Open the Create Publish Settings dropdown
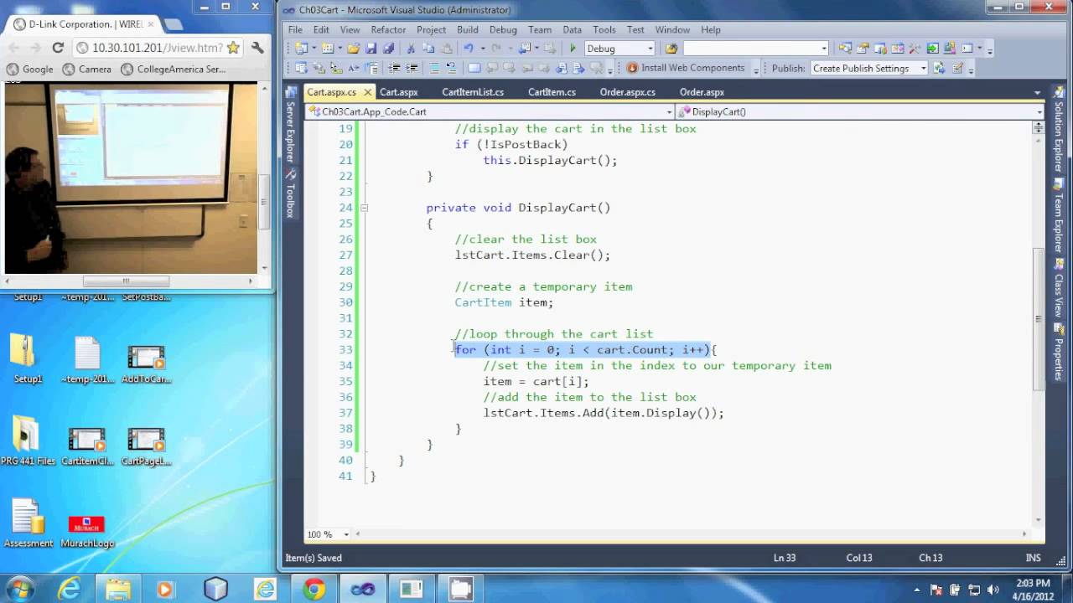 pos(923,68)
